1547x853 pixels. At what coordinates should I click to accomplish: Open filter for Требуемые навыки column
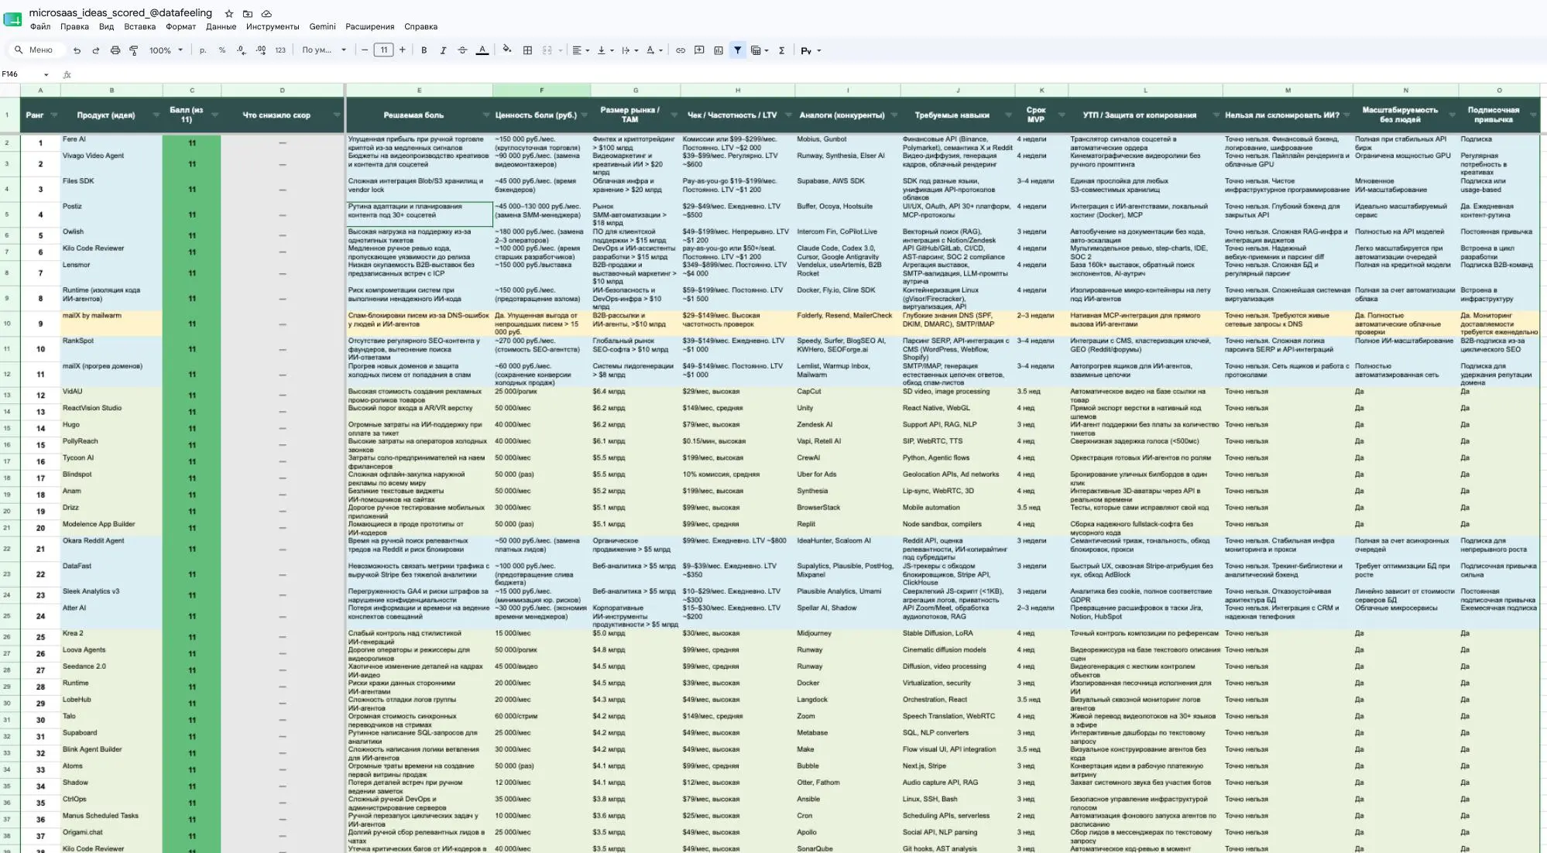click(1008, 115)
